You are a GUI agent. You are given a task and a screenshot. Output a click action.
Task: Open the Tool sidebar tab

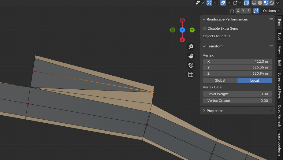click(279, 36)
